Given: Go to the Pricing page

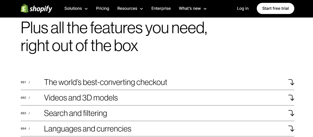Looking at the screenshot, I should pos(102,9).
